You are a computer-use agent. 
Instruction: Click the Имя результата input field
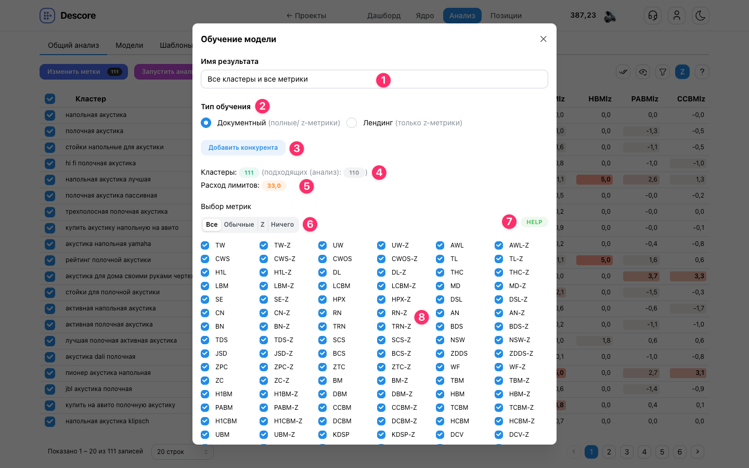374,79
